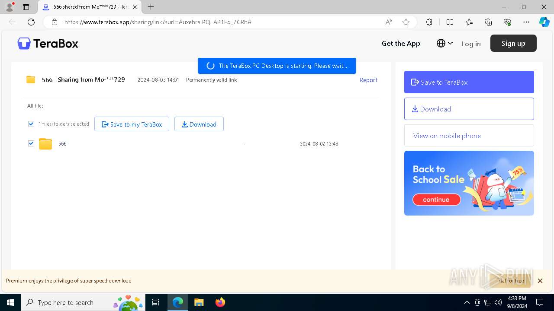The width and height of the screenshot is (554, 311).
Task: Click the Edge icon on taskbar
Action: click(x=178, y=302)
